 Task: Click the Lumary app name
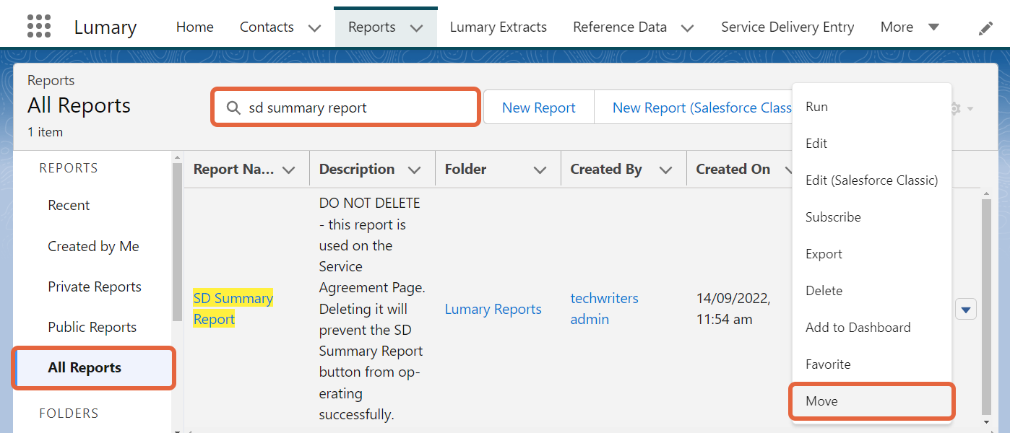[x=105, y=27]
